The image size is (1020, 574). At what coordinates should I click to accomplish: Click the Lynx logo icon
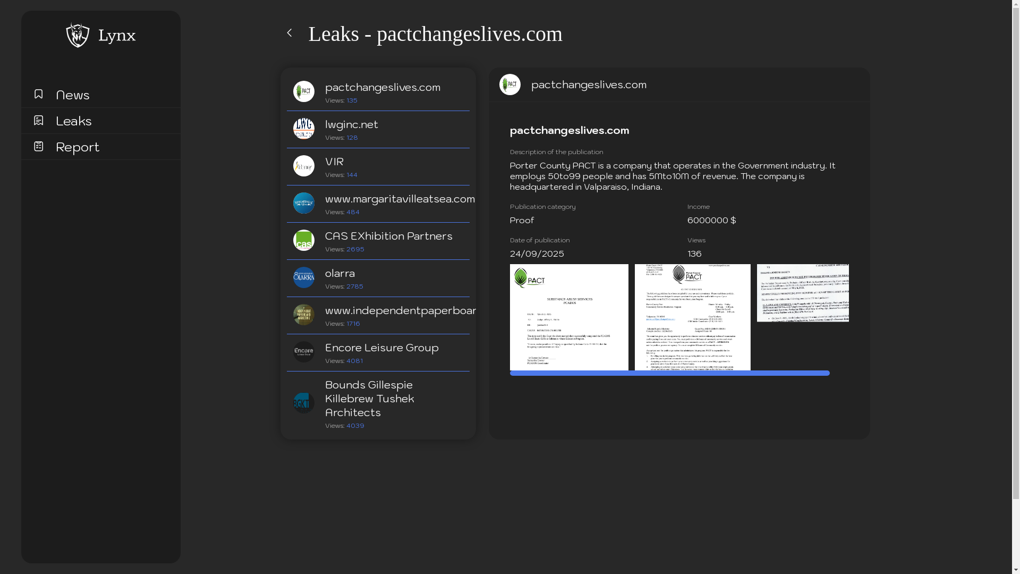(x=78, y=35)
